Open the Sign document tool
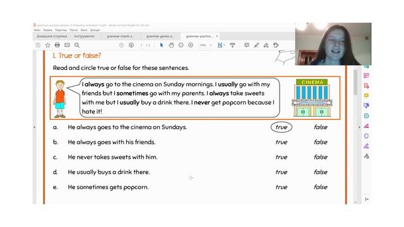Viewport: 404px width, 227px height. pos(266,45)
